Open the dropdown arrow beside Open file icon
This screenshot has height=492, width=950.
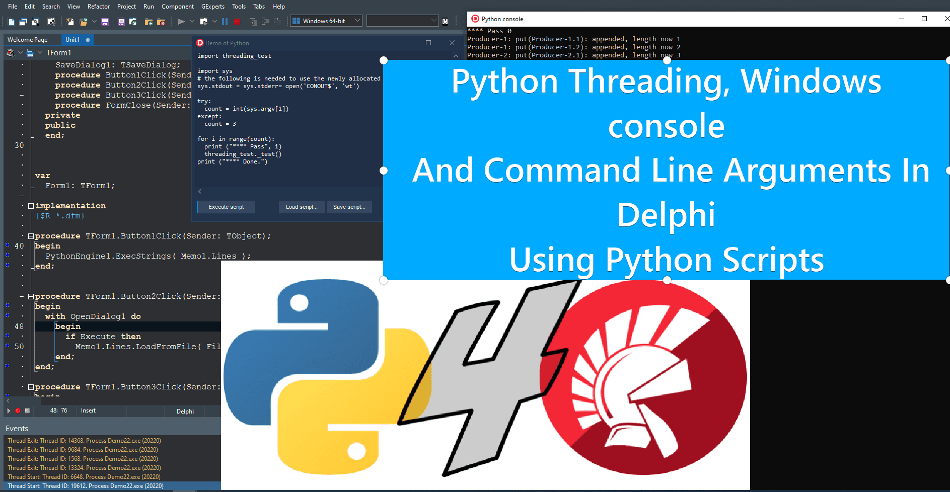click(x=94, y=22)
